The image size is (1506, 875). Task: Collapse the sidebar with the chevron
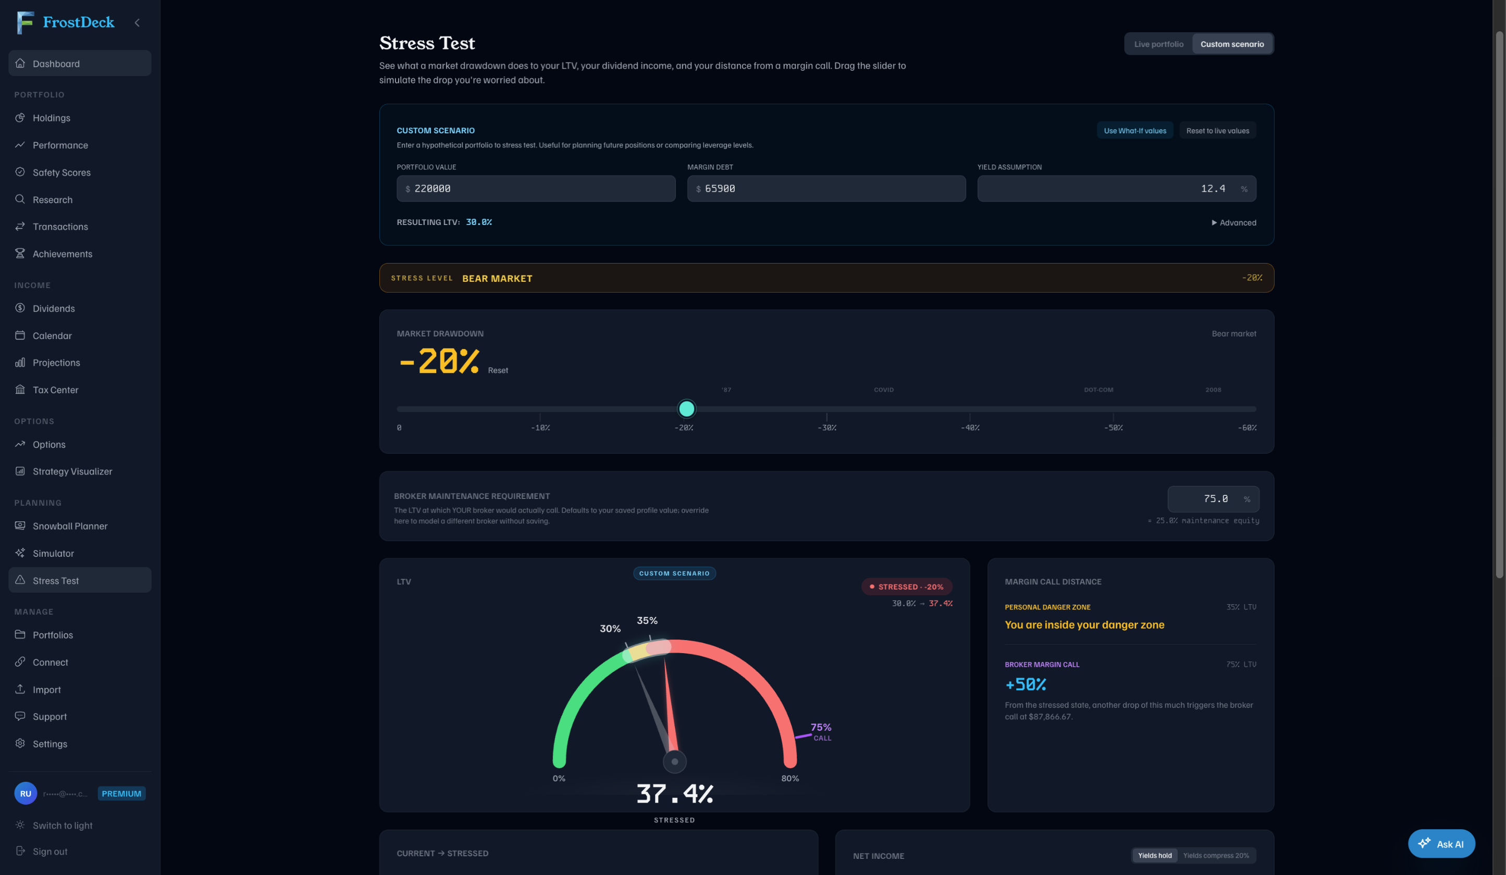click(x=138, y=23)
